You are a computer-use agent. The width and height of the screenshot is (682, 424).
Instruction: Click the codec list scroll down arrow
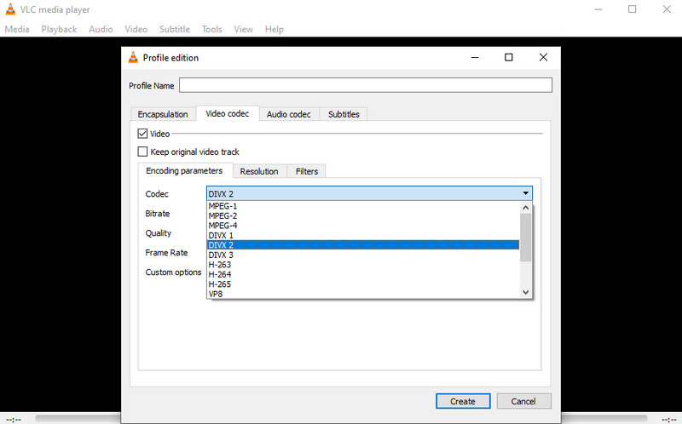coord(526,292)
